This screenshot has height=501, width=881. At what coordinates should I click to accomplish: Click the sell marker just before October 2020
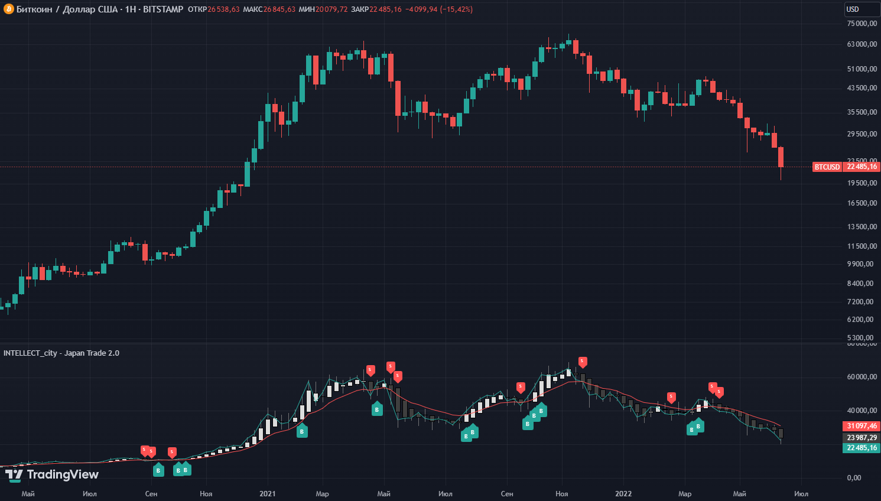[x=172, y=453]
